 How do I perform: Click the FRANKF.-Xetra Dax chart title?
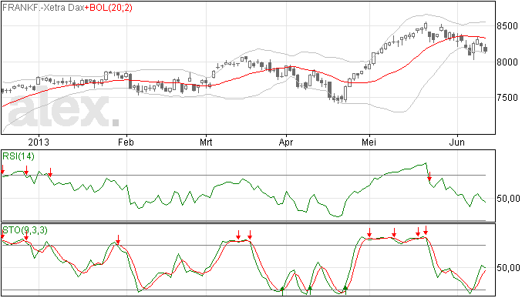pyautogui.click(x=43, y=8)
